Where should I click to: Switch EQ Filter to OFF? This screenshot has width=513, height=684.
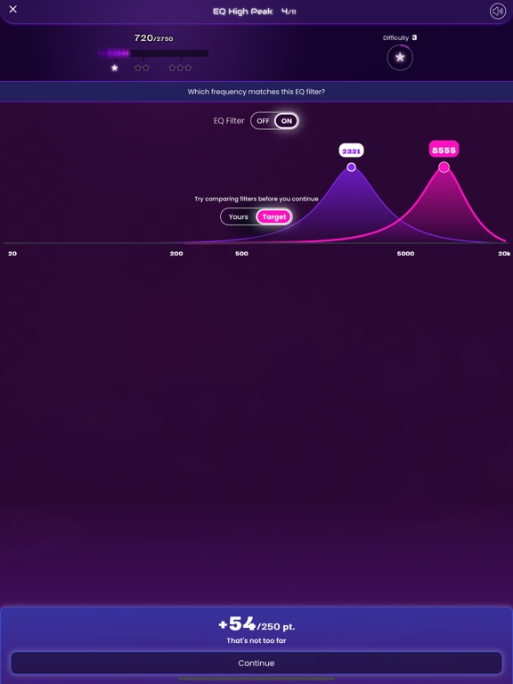[263, 121]
